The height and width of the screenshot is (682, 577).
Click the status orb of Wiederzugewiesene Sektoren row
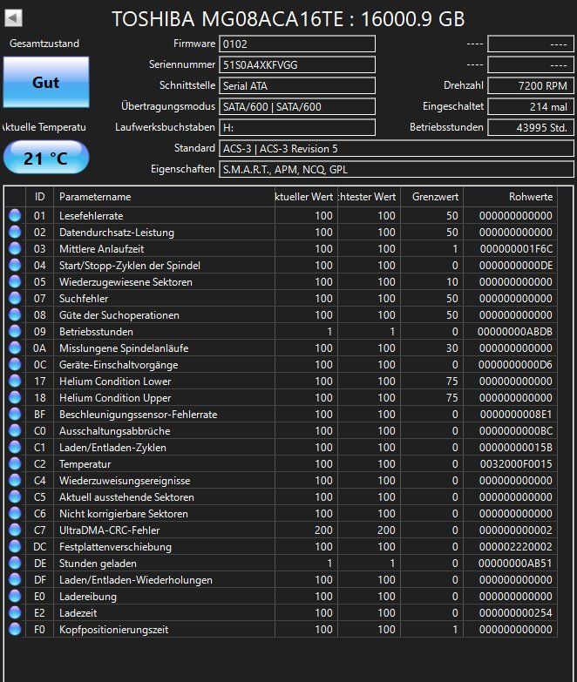pos(15,281)
